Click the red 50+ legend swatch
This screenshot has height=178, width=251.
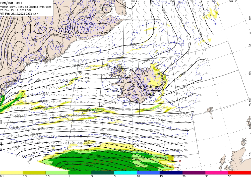point(239,173)
